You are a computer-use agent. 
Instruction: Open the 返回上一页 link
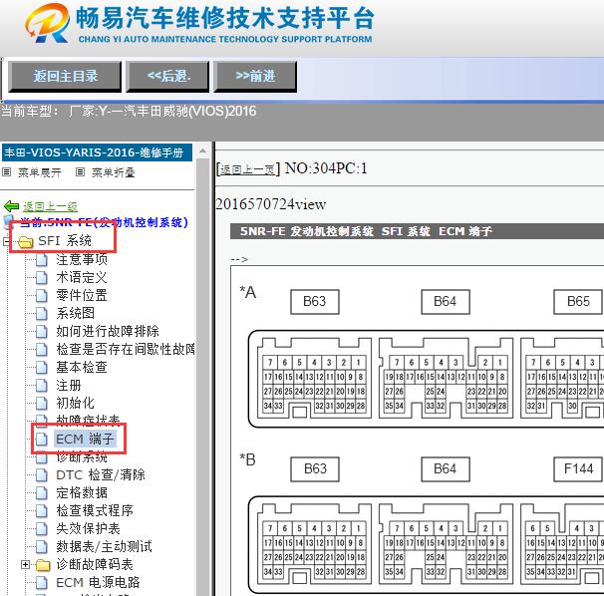248,169
